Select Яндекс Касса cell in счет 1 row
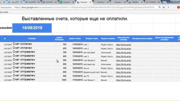 (107, 45)
